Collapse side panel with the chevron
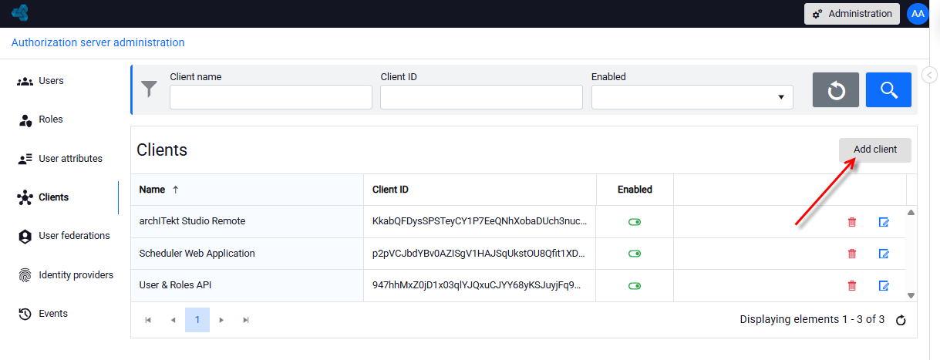The height and width of the screenshot is (360, 940). click(x=929, y=75)
